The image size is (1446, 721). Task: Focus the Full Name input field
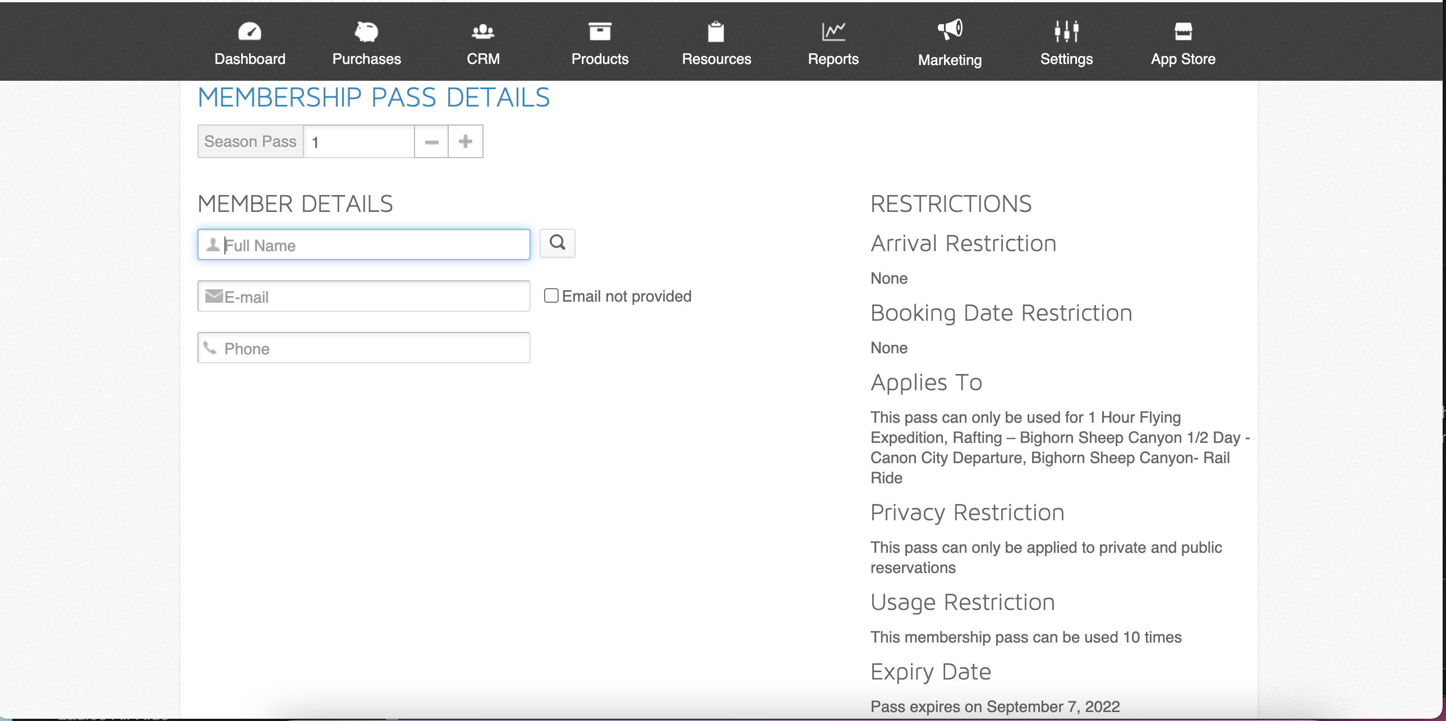pyautogui.click(x=364, y=244)
